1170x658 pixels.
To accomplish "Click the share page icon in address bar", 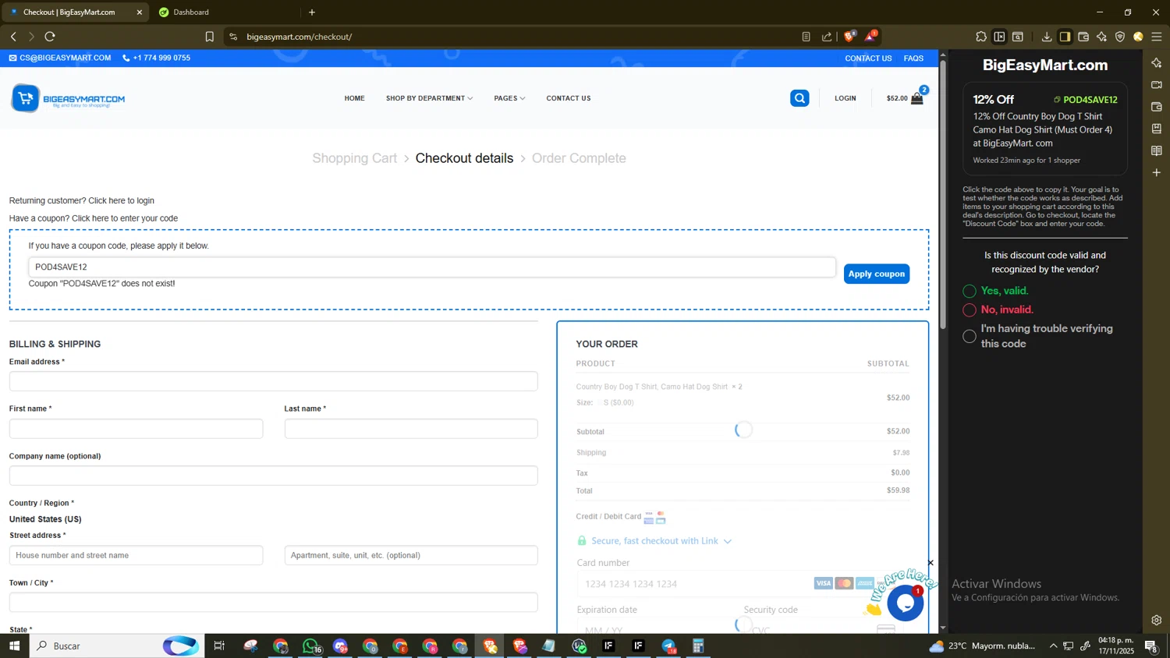I will pyautogui.click(x=827, y=37).
